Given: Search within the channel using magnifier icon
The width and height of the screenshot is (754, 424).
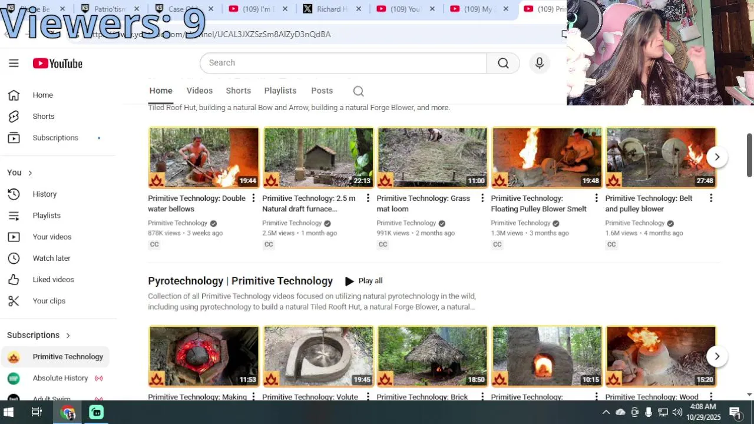Looking at the screenshot, I should (x=358, y=91).
